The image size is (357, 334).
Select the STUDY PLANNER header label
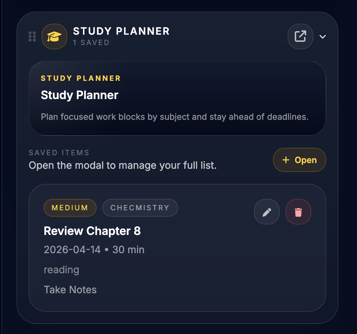point(121,31)
